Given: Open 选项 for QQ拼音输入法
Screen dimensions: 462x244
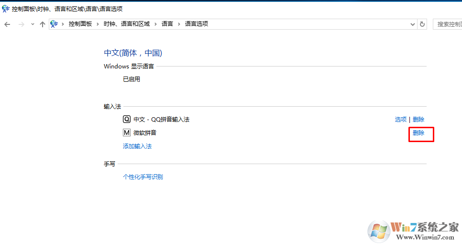Looking at the screenshot, I should tap(401, 120).
